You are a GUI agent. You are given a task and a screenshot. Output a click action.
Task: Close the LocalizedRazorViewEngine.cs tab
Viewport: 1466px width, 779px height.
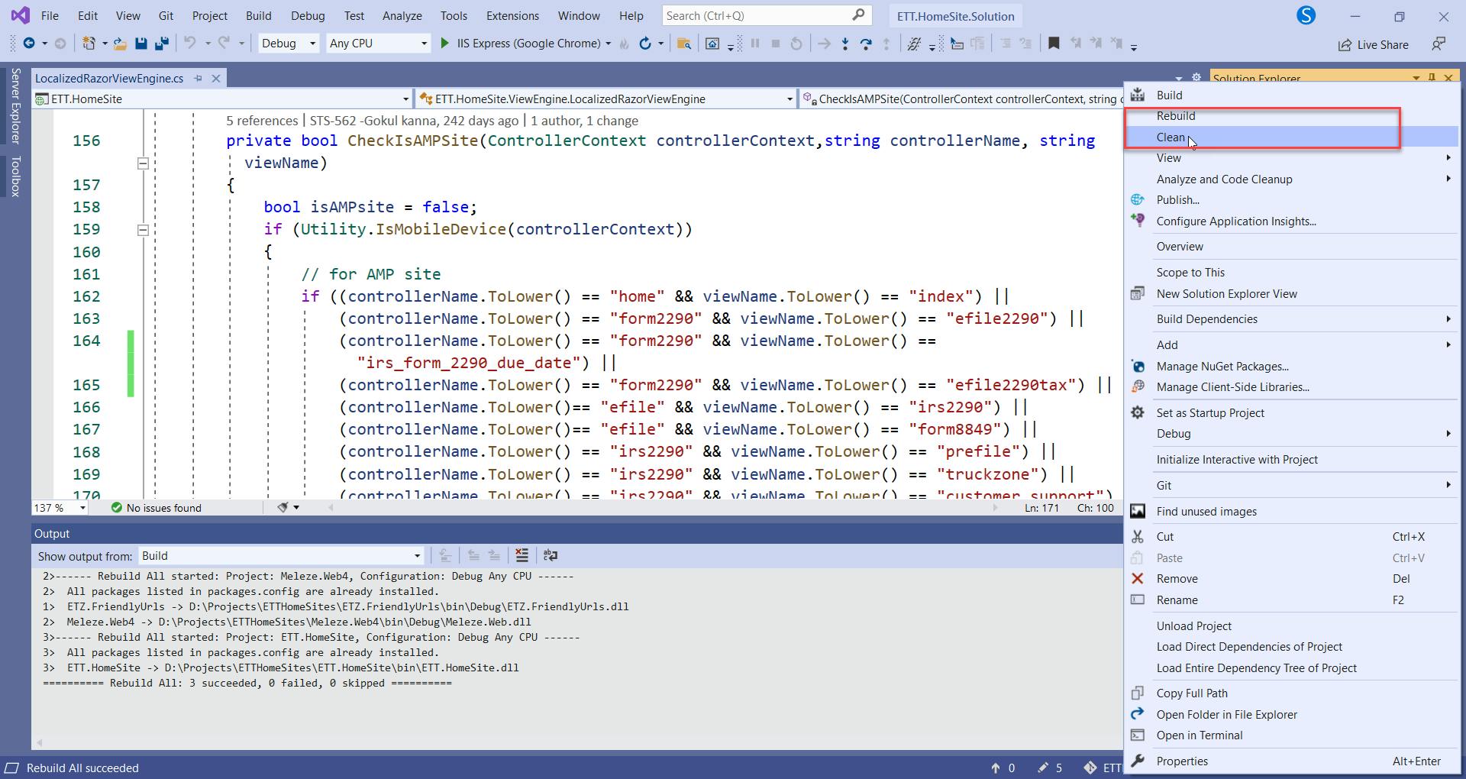(x=216, y=78)
